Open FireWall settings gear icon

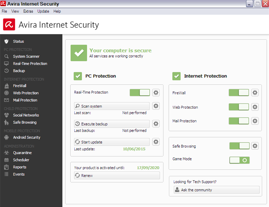(x=255, y=93)
